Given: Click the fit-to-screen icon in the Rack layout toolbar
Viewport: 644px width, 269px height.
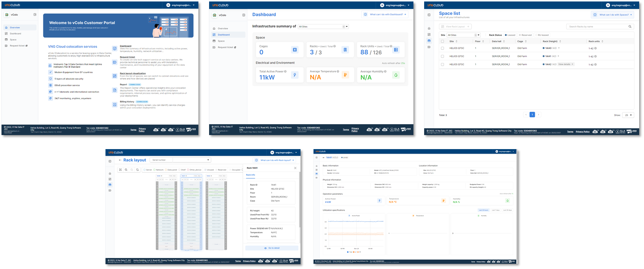Looking at the screenshot, I should tap(120, 170).
